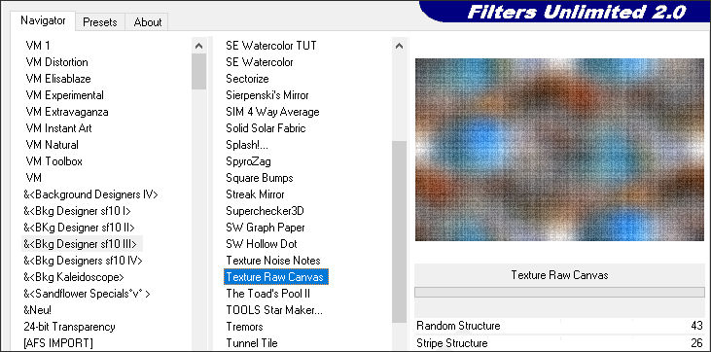Select the VM Distortion category
This screenshot has height=352, width=711.
(56, 62)
